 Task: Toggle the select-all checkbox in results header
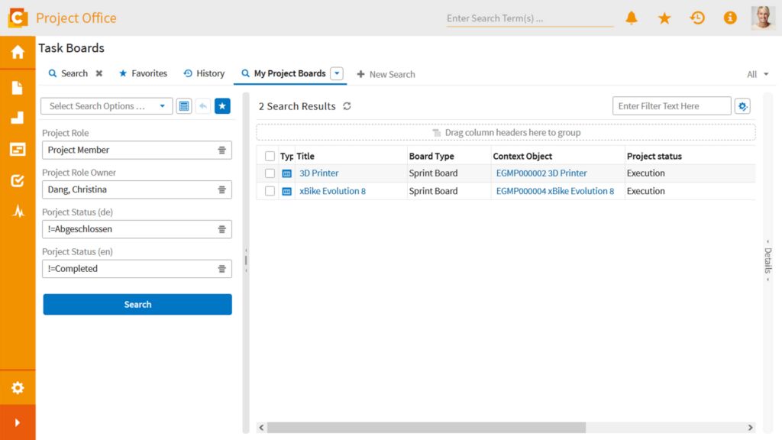coord(269,156)
